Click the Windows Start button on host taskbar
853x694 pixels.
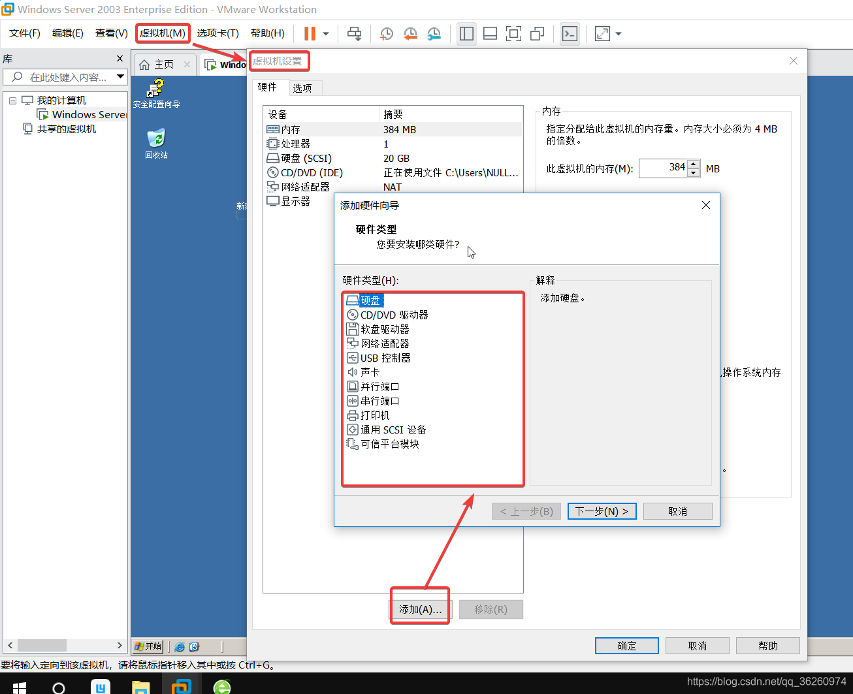pyautogui.click(x=20, y=687)
